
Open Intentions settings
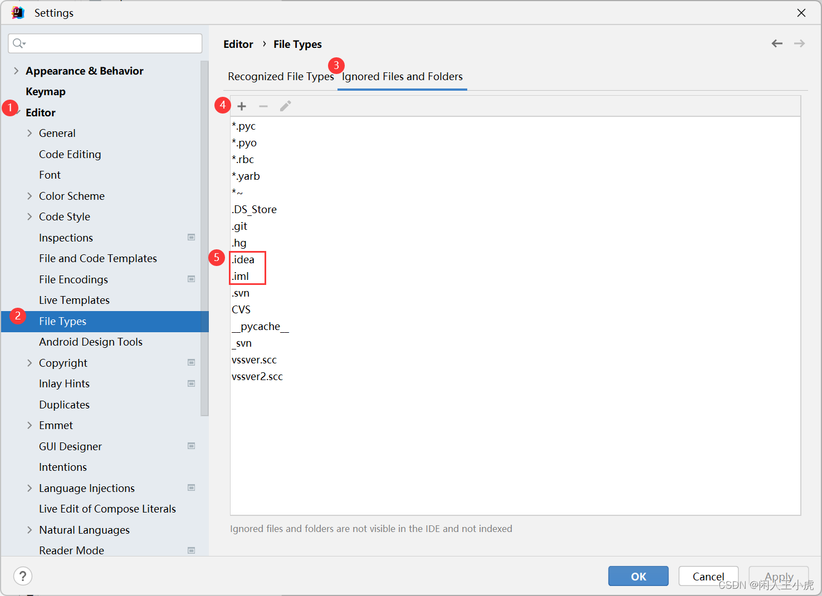(63, 467)
